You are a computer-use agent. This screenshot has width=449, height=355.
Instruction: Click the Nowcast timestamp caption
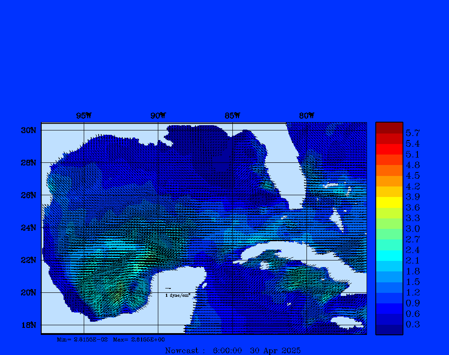(x=232, y=350)
